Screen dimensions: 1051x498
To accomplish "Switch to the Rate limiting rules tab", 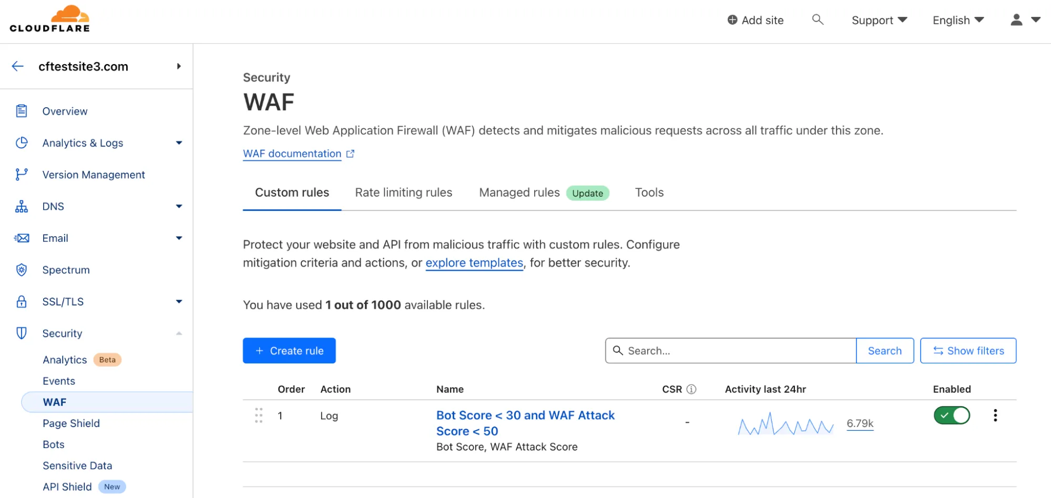I will click(403, 192).
